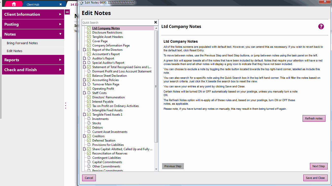Toggle the green tick beside Debtors
The width and height of the screenshot is (332, 186).
89,128
